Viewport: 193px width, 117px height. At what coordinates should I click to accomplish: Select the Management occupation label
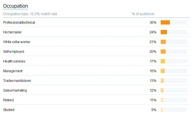tap(13, 71)
